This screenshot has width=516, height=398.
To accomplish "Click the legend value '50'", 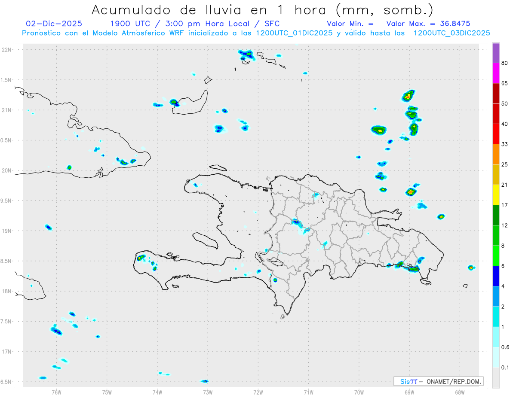I will [505, 103].
